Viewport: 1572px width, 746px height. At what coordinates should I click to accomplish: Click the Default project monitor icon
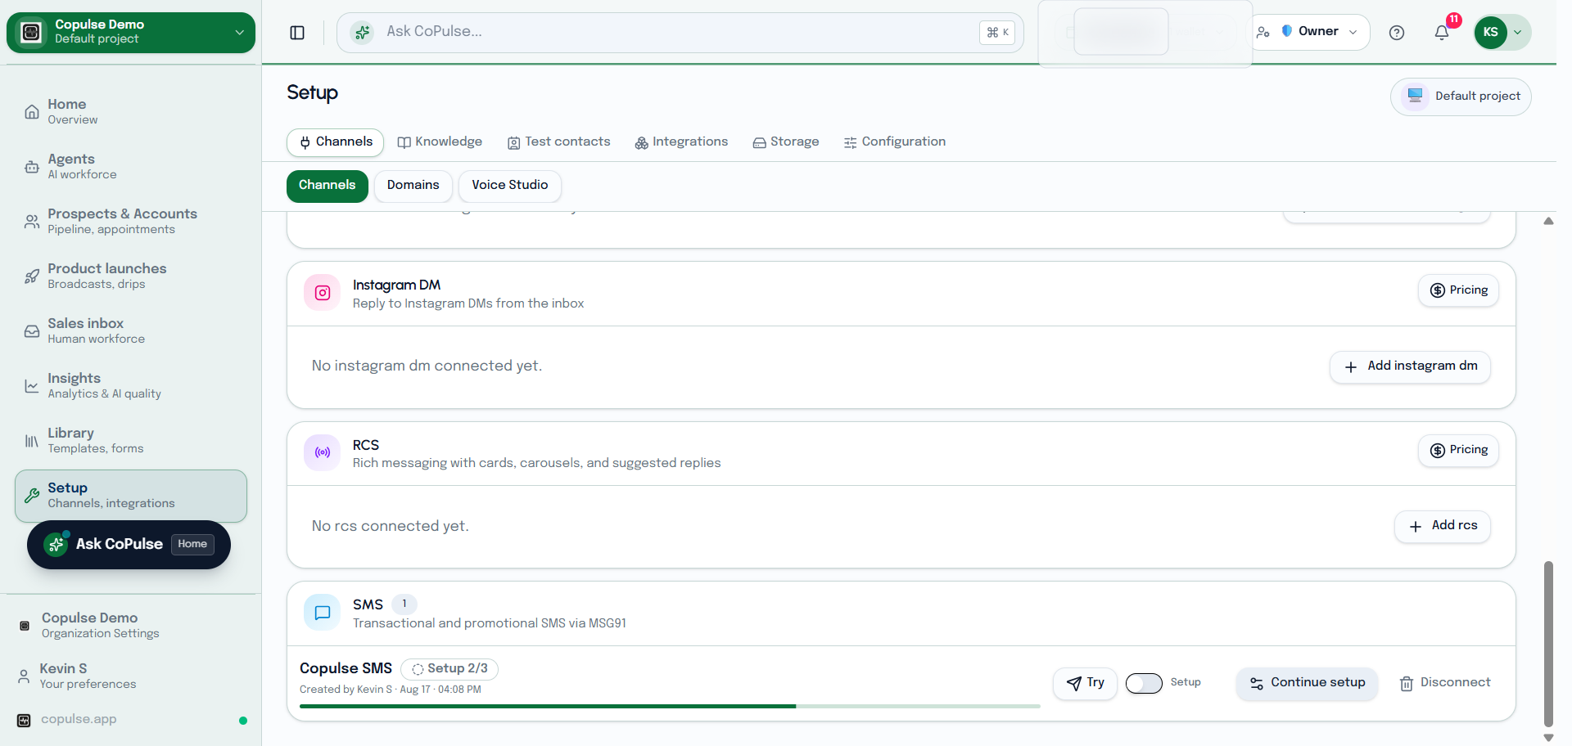point(1415,96)
